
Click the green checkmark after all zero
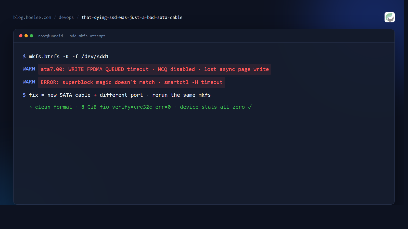[x=250, y=107]
